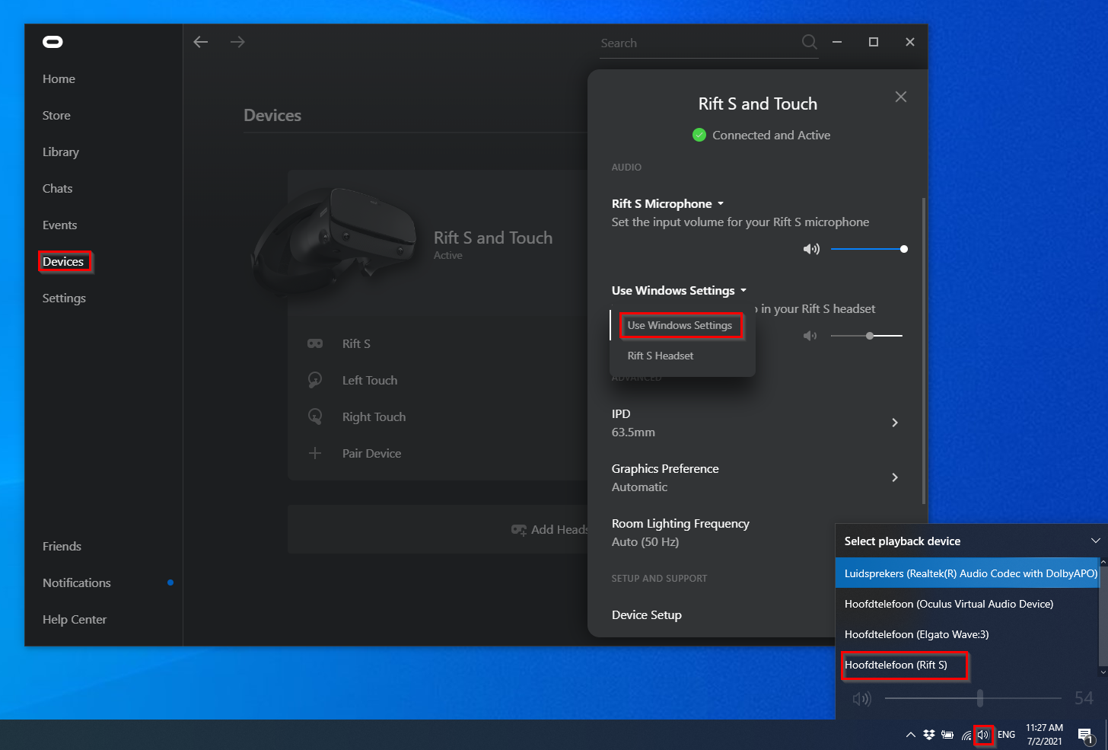Open Events in the sidebar
The image size is (1108, 750).
[59, 225]
